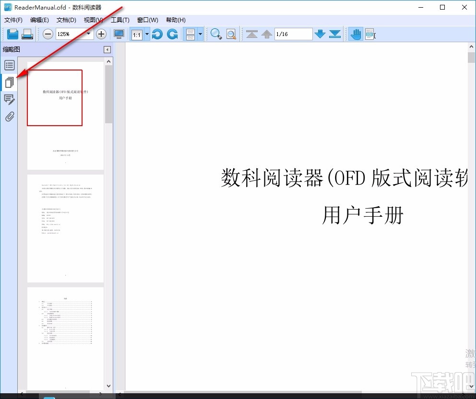Open the 视图(V) menu
This screenshot has height=399, width=476.
pyautogui.click(x=93, y=20)
